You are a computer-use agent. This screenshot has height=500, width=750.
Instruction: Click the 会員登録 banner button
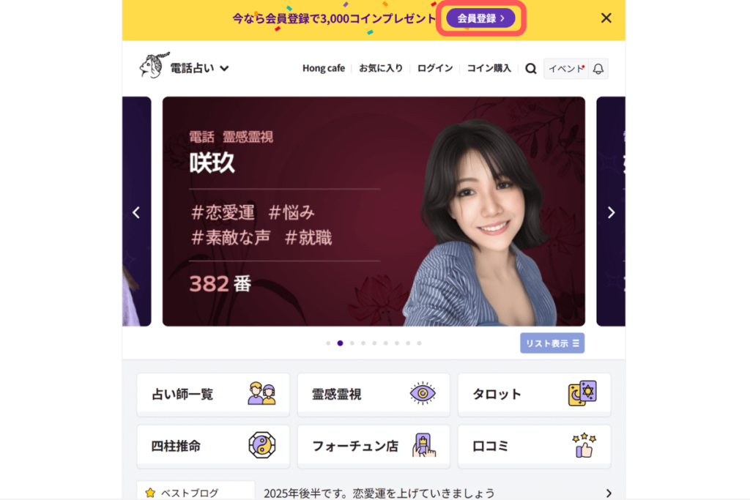coord(480,18)
